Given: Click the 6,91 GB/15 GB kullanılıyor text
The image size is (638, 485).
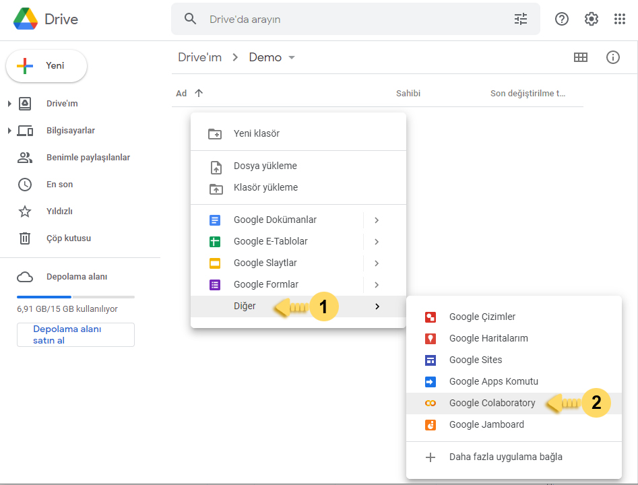Looking at the screenshot, I should 67,309.
